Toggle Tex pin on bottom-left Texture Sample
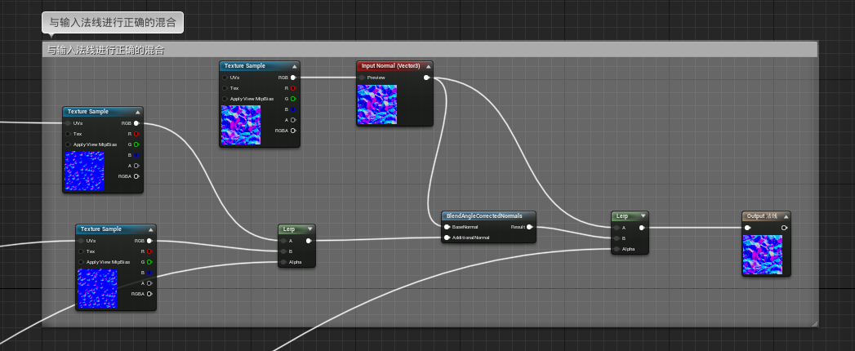The image size is (855, 351). [x=81, y=251]
